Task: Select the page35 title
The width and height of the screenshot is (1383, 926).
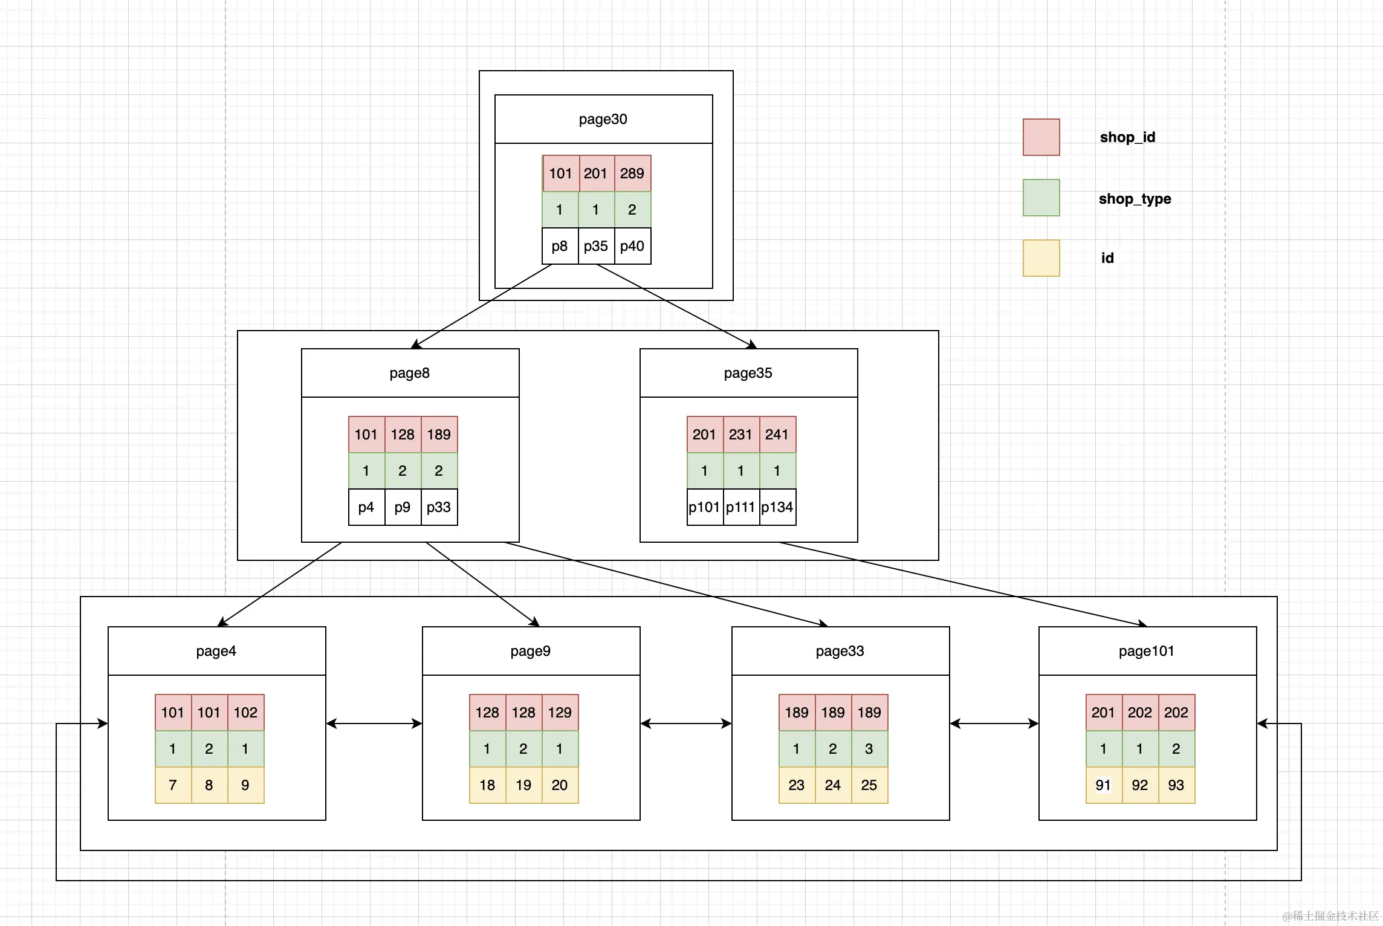Action: coord(748,373)
